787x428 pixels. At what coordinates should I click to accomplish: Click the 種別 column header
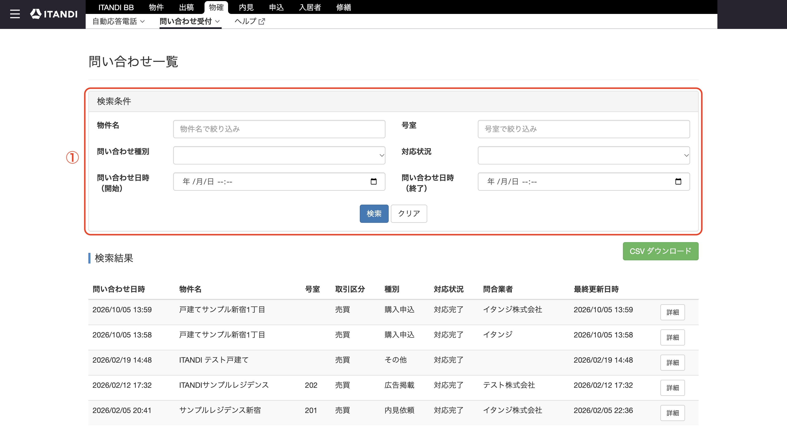(392, 289)
